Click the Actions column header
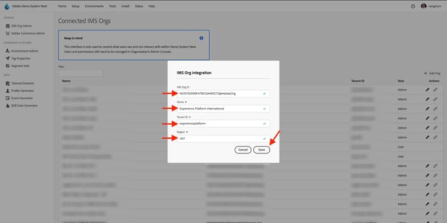Viewport: 447px width, 223px height. pyautogui.click(x=434, y=81)
